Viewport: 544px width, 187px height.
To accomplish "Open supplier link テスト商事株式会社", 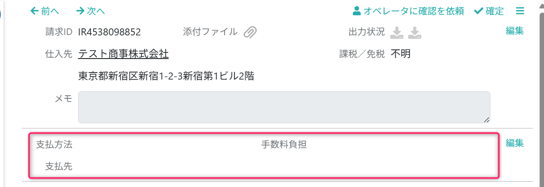I will [124, 54].
